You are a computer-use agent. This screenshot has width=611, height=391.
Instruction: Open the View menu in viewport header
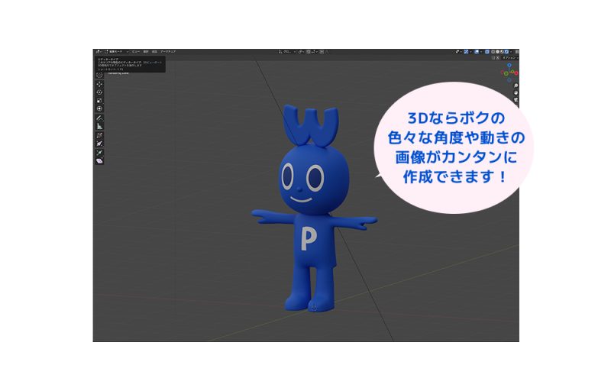click(x=135, y=52)
